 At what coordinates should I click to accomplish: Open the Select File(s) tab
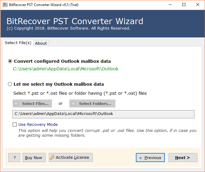pyautogui.click(x=18, y=43)
